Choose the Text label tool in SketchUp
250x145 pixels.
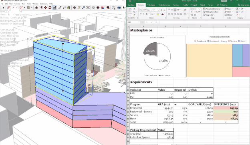(65, 8)
